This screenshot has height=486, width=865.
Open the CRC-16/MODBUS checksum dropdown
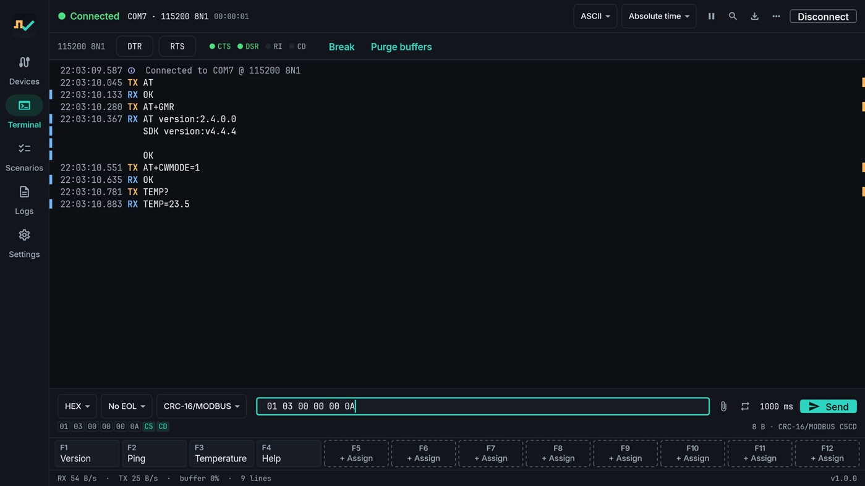tap(201, 406)
